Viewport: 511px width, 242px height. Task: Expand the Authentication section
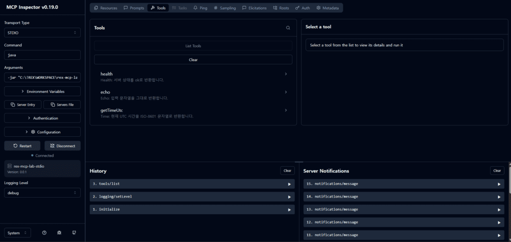(x=42, y=118)
